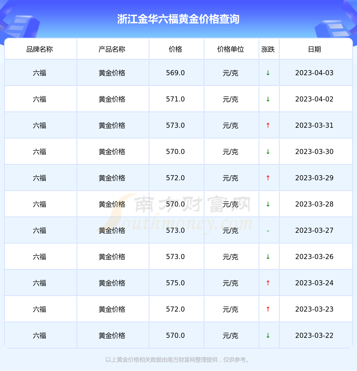The image size is (357, 371).
Task: Select price 572.0 on 2023-03-29
Action: tap(175, 178)
